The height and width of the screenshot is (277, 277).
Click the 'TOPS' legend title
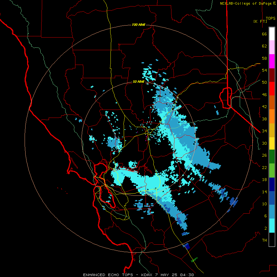[x=271, y=18]
